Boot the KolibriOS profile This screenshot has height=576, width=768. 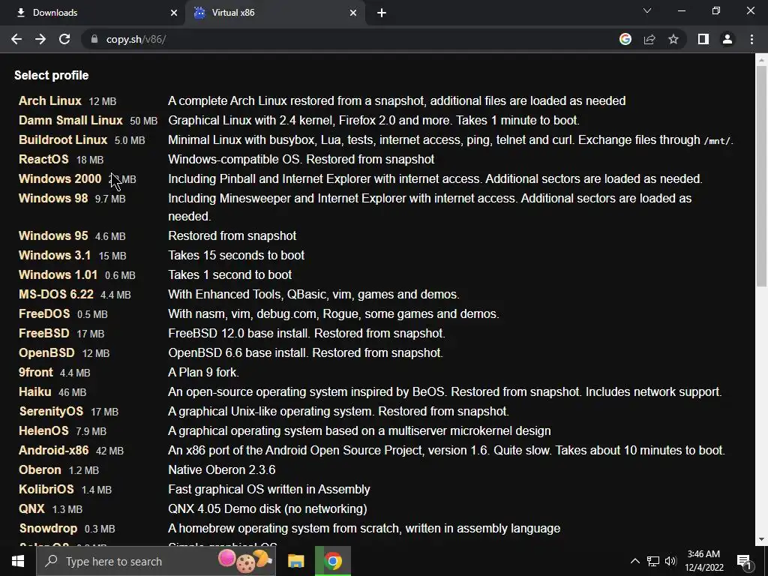[x=46, y=489]
